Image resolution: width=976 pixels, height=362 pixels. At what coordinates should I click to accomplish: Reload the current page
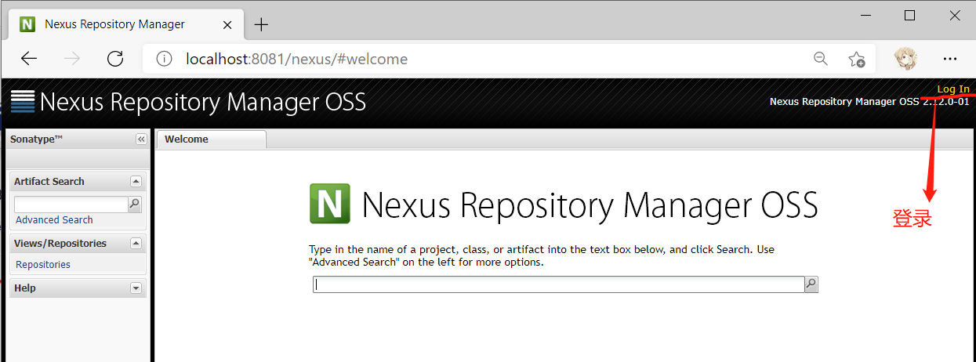pos(115,59)
